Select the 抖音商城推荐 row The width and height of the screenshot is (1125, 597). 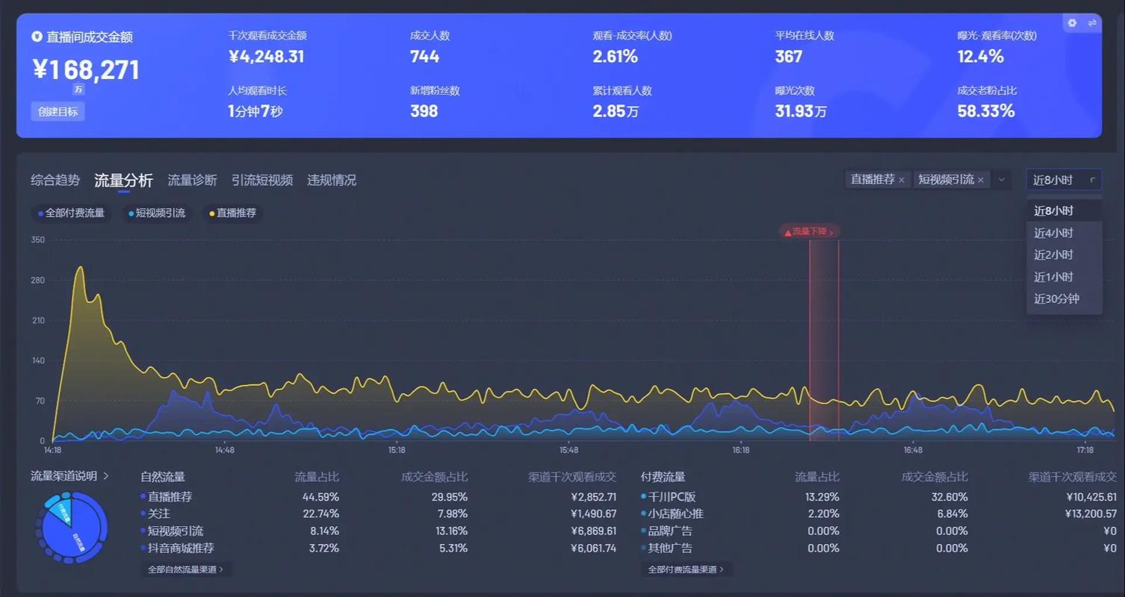click(378, 548)
